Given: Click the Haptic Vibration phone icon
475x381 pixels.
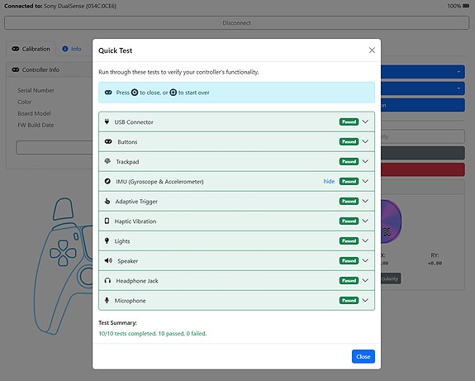Looking at the screenshot, I should click(107, 221).
